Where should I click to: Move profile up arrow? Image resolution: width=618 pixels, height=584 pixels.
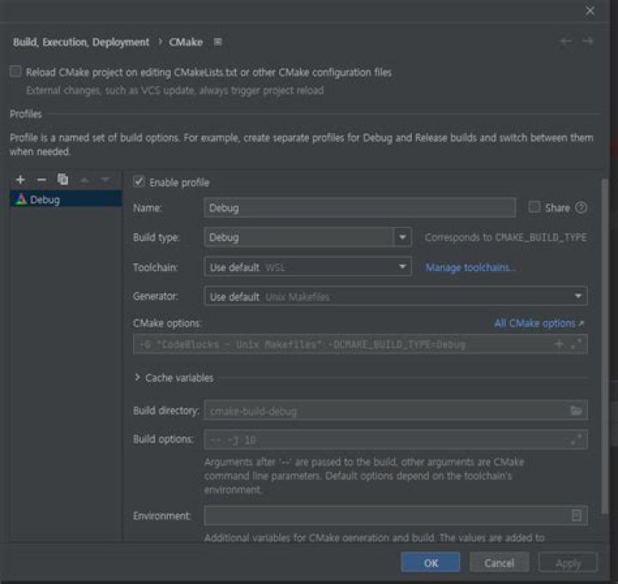click(x=84, y=180)
